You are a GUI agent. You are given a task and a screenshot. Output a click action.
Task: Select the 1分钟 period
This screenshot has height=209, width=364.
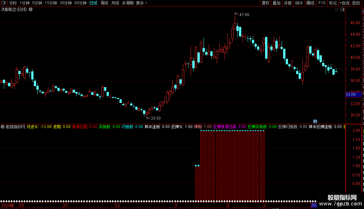24,3
